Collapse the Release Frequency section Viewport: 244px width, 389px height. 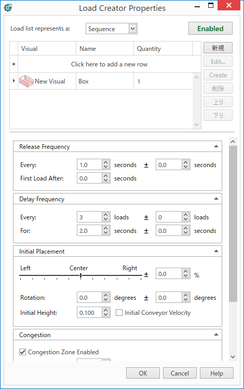tap(216, 146)
